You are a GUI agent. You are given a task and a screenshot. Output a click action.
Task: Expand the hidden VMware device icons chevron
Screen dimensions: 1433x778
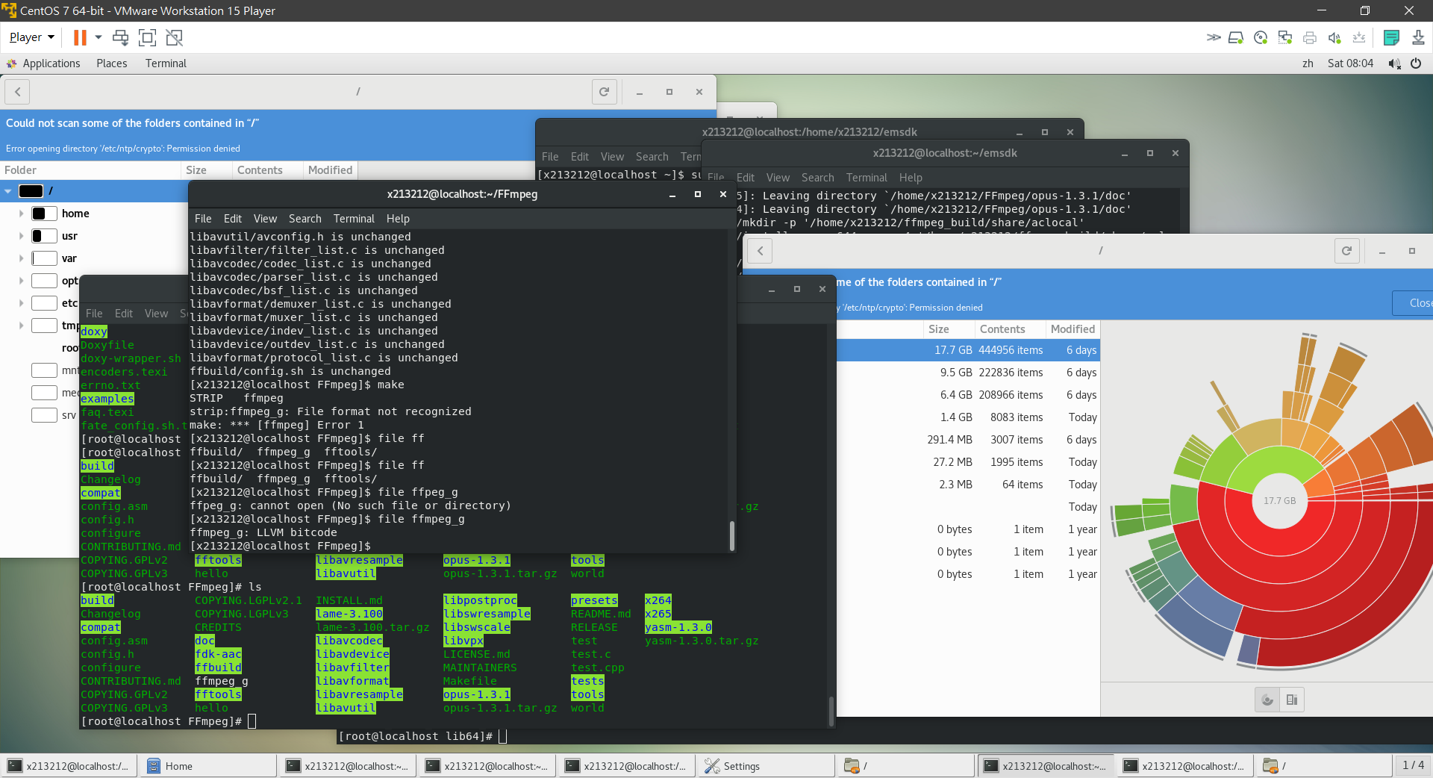1214,37
